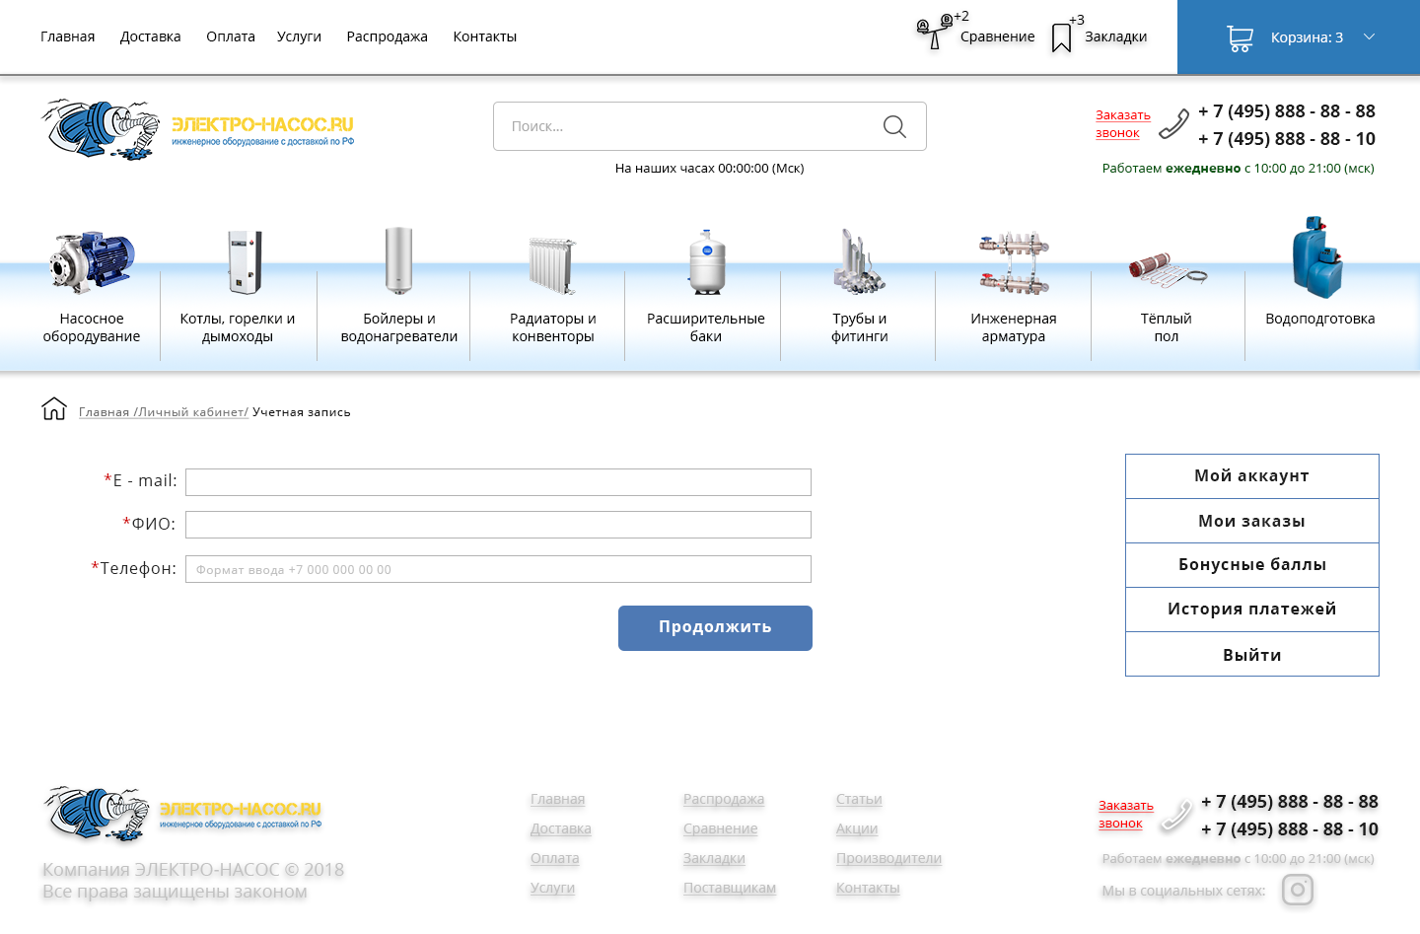
Task: Select Радиаторы и конвенторы label
Action: point(553,327)
